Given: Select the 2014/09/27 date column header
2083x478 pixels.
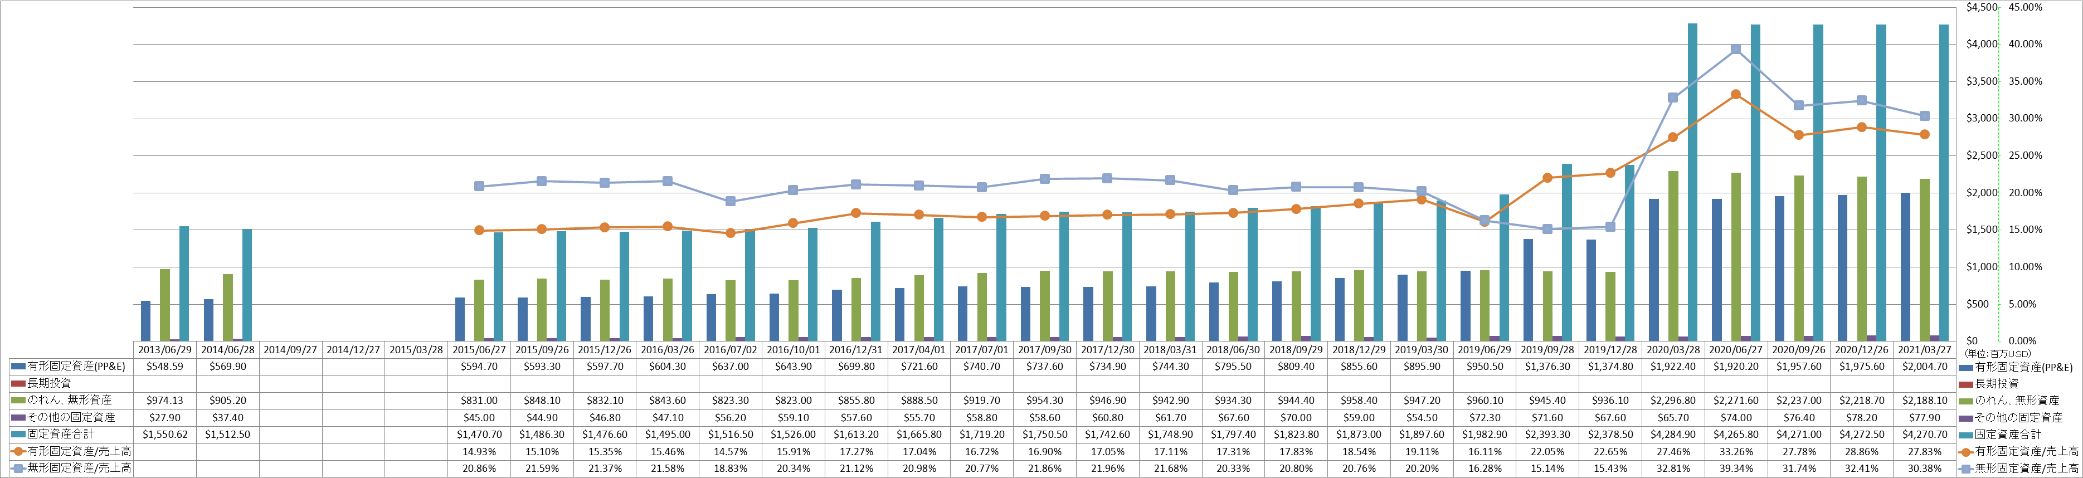Looking at the screenshot, I should coord(290,349).
